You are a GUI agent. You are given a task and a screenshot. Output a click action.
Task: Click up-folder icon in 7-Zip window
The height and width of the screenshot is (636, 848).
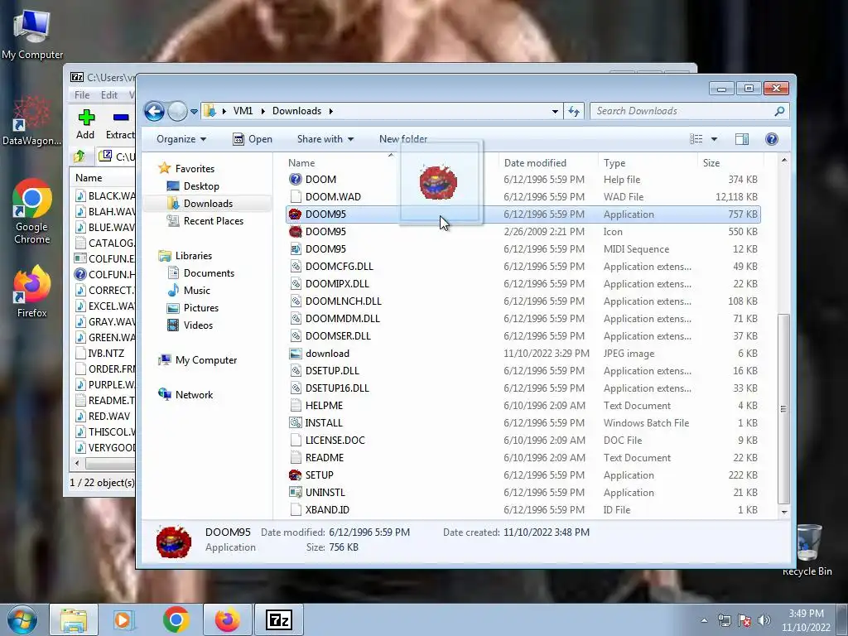click(x=80, y=157)
